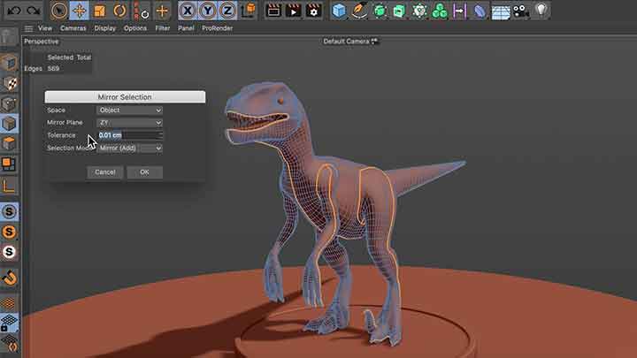Open the Cameras menu
Image resolution: width=637 pixels, height=358 pixels.
coord(73,28)
